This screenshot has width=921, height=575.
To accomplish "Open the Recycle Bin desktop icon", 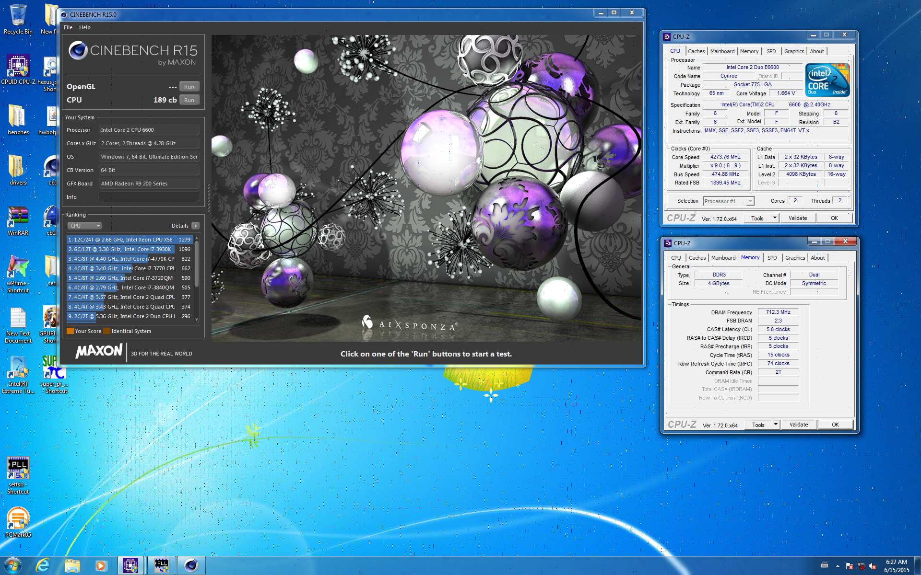I will [x=18, y=19].
